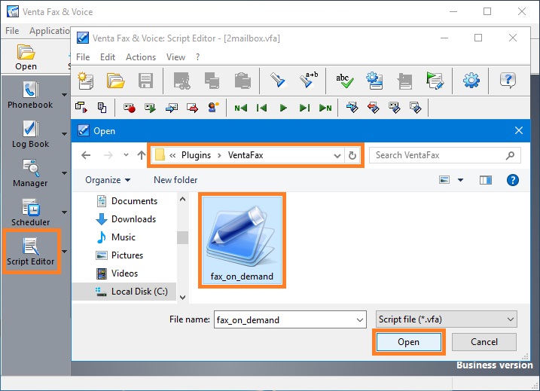The image size is (540, 391).
Task: Create a new script in Script Editor toolbar
Action: 85,81
